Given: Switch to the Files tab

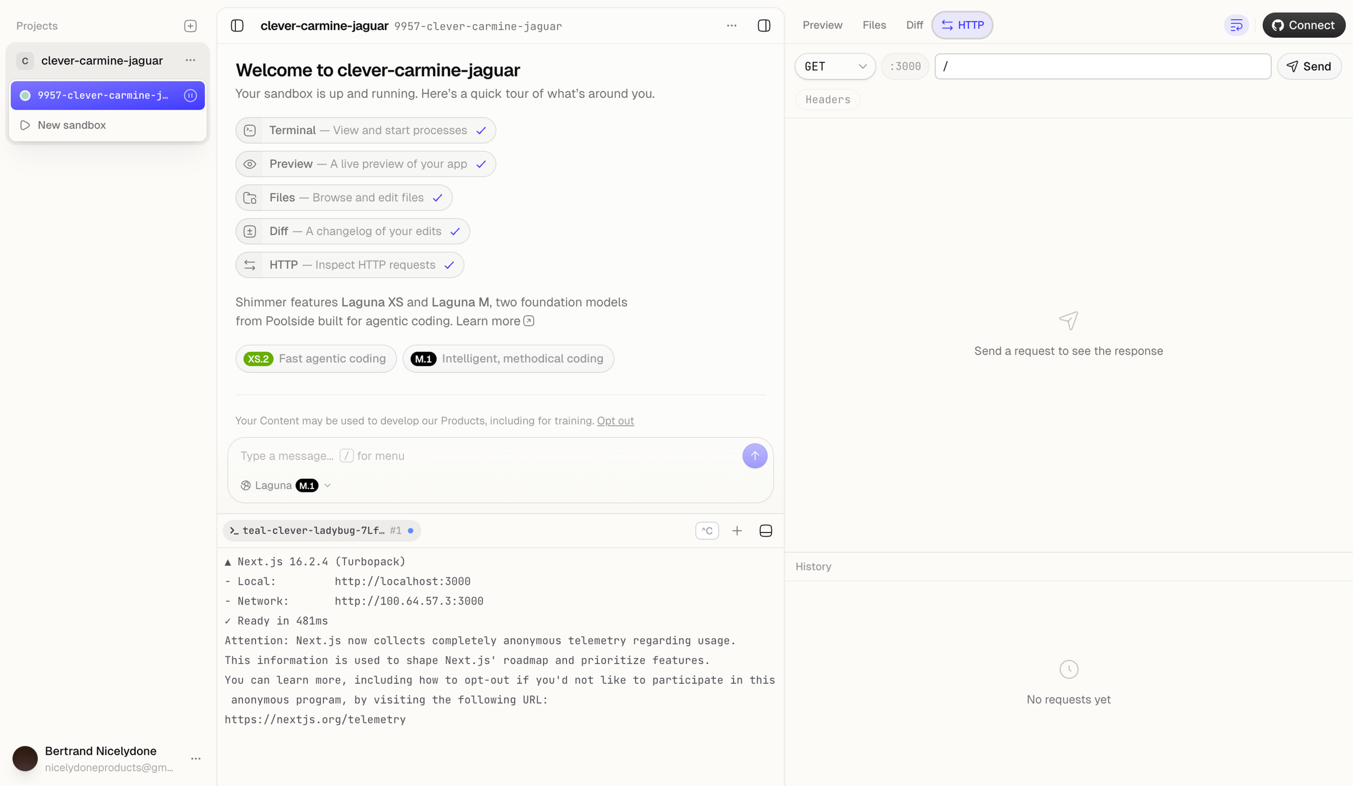Looking at the screenshot, I should click(x=874, y=25).
